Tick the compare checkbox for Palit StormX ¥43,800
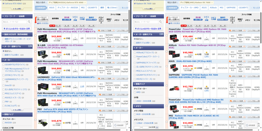 pos(35,35)
